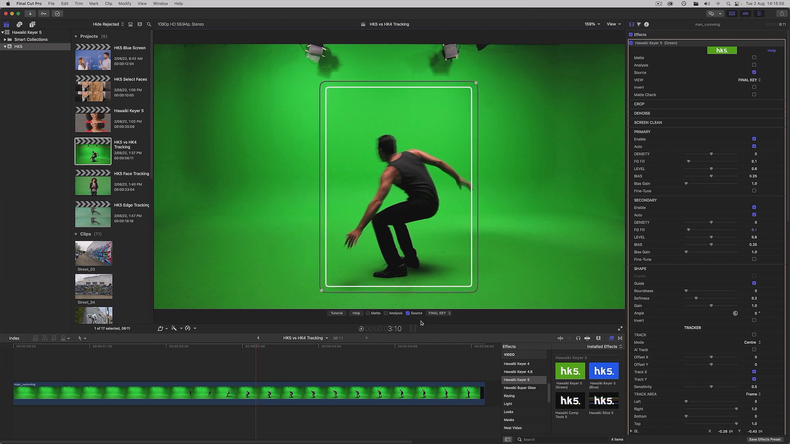Open the effects browser icon

[611, 338]
